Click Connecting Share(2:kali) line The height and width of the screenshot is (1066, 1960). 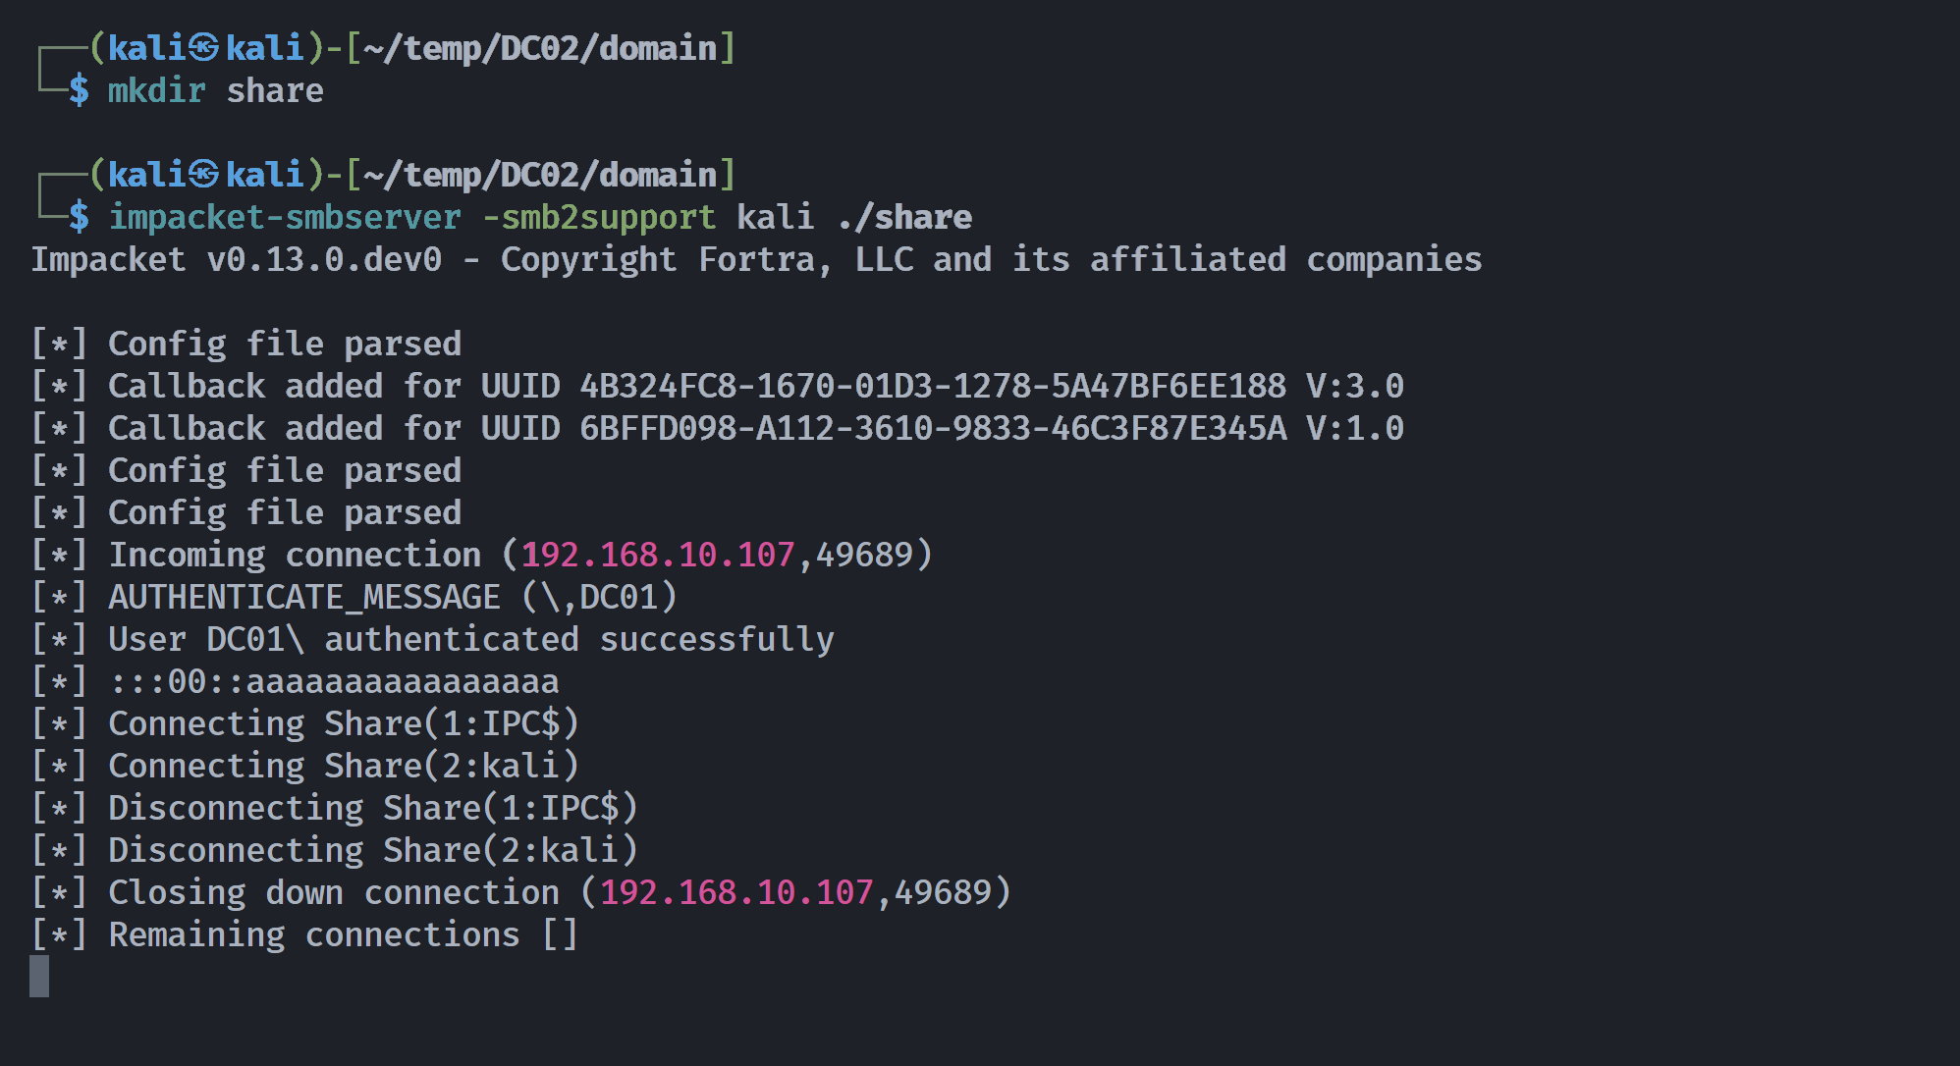click(x=305, y=766)
